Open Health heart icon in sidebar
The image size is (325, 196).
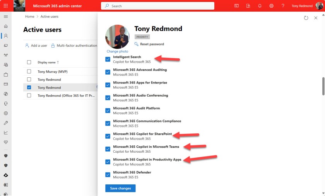point(6,142)
